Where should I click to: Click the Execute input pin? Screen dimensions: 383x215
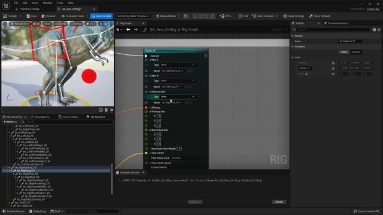pos(146,56)
